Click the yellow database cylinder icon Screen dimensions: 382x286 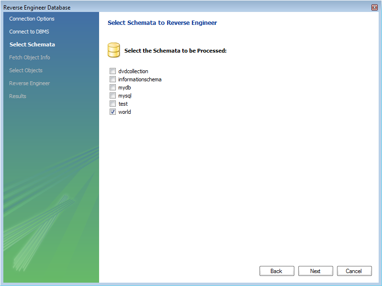pos(114,49)
